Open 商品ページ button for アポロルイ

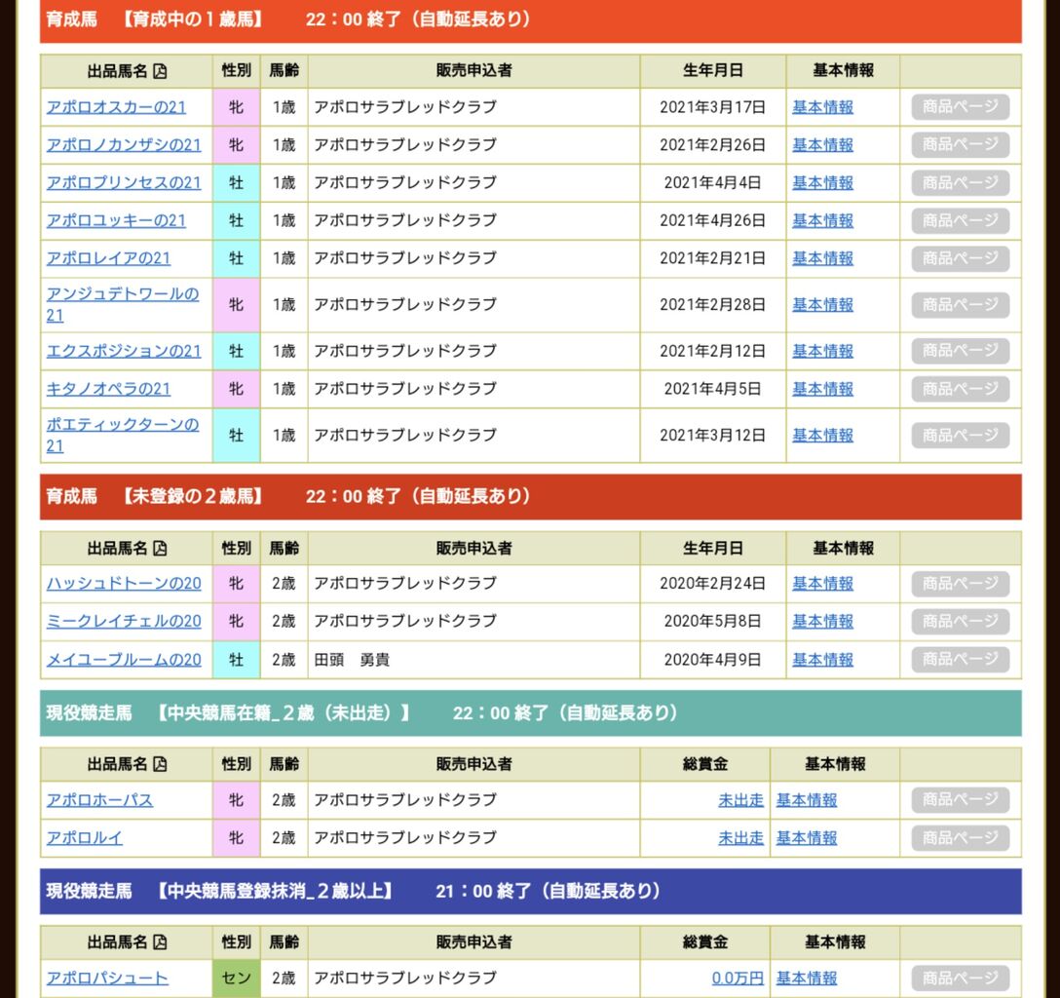click(x=960, y=838)
